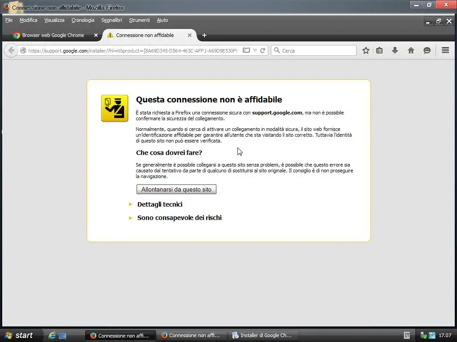Click the yellow police officer warning icon
The width and height of the screenshot is (457, 342).
click(x=115, y=108)
